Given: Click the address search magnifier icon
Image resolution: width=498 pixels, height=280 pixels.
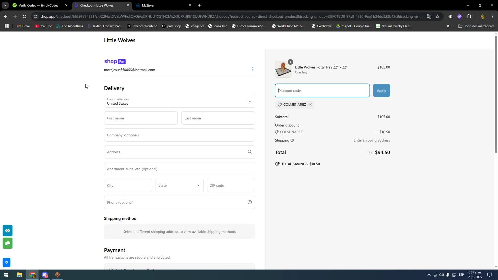Looking at the screenshot, I should [250, 152].
